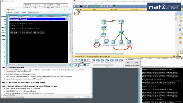This screenshot has width=183, height=103.
Task: Select the Inspect magnifier tool in right sidebar
Action: pos(181,25)
